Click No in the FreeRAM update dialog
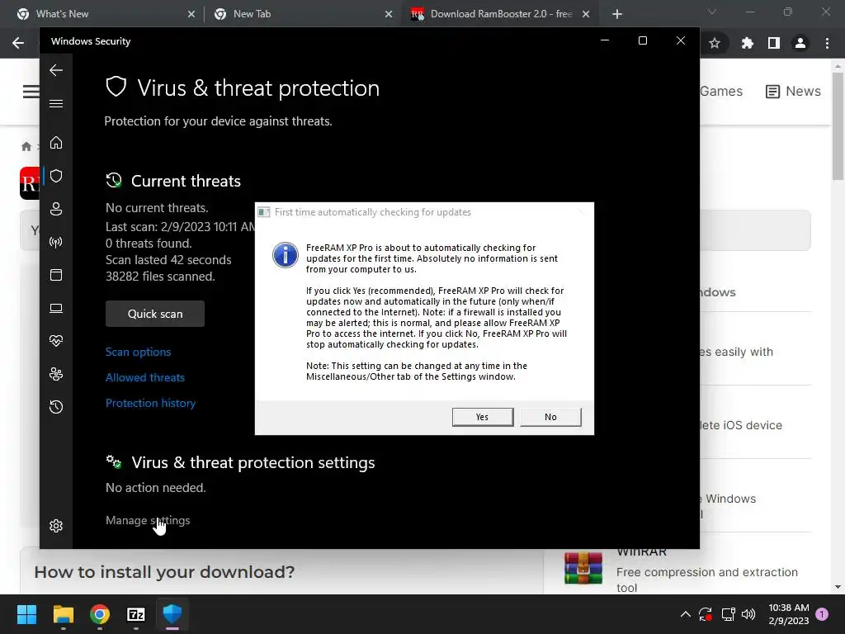The width and height of the screenshot is (845, 634). [550, 417]
